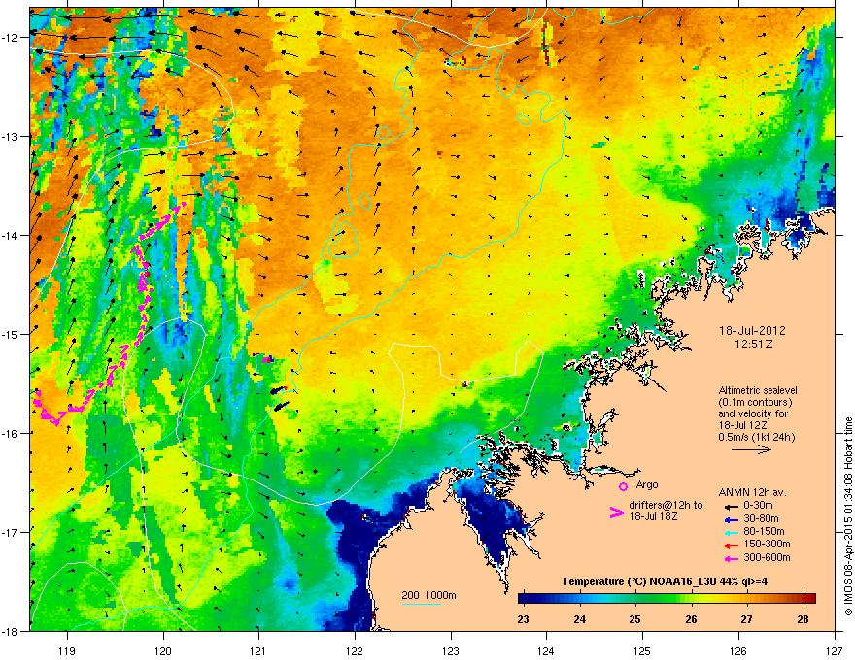
Task: Click the longitude axis label '121'
Action: pyautogui.click(x=259, y=650)
